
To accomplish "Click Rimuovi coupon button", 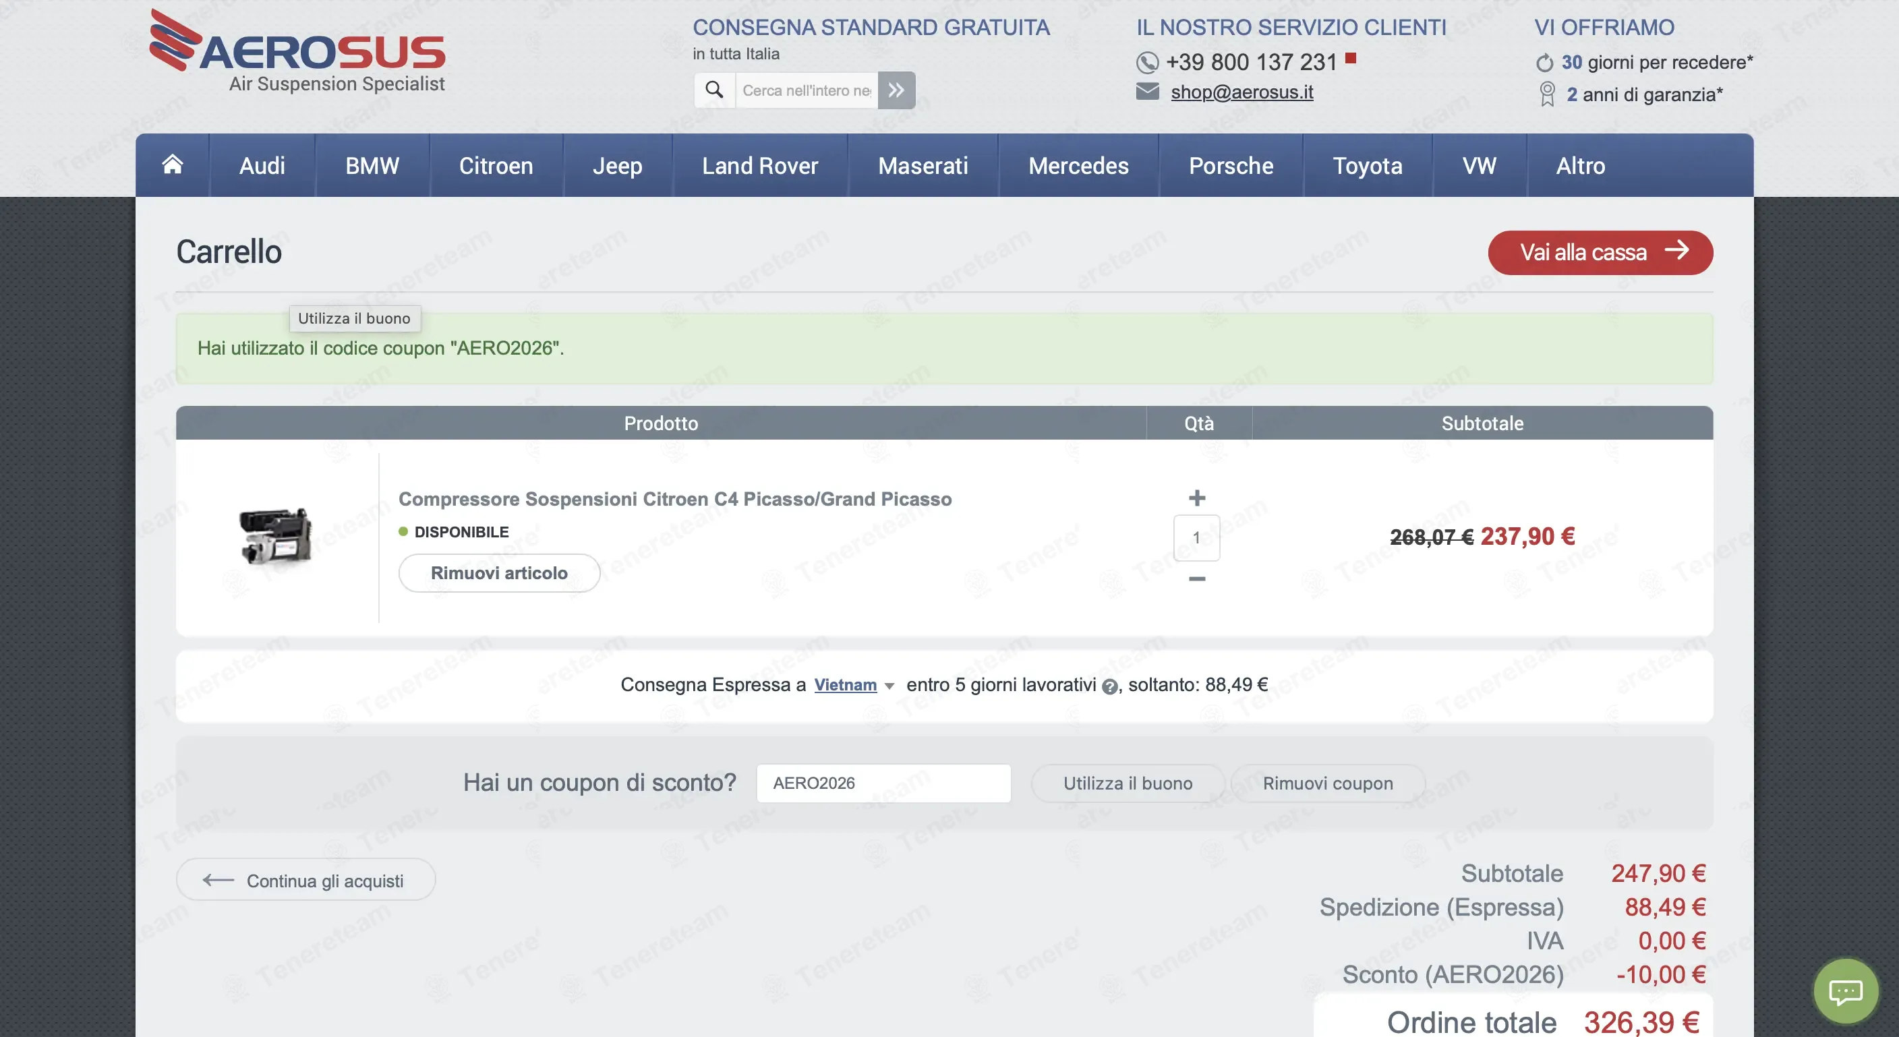I will 1328,783.
